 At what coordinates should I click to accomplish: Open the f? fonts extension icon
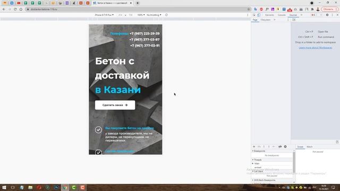click(267, 10)
